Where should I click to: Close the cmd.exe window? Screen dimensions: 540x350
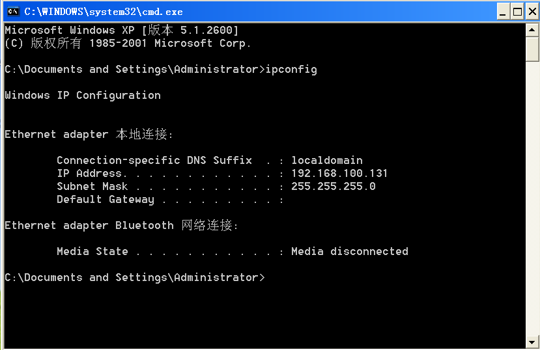tap(532, 12)
